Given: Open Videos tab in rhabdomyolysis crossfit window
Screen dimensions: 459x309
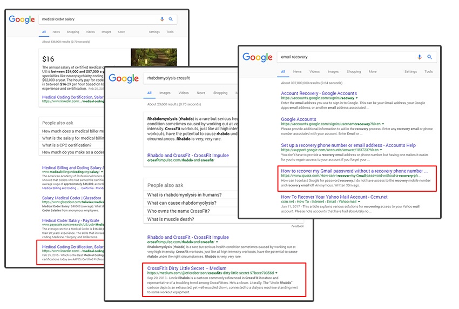Looking at the screenshot, I should [x=184, y=92].
